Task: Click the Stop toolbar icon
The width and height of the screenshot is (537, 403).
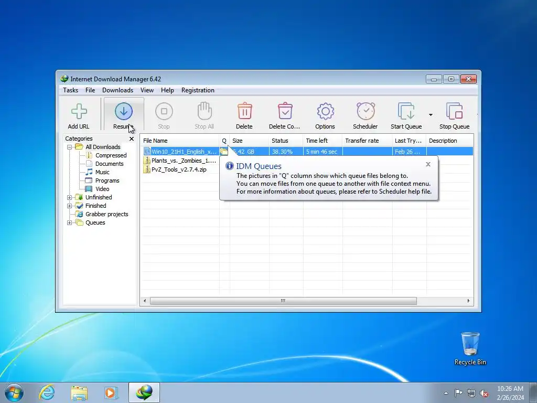Action: click(x=164, y=111)
